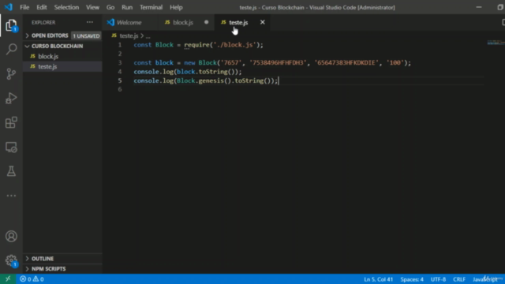Change the UTF-8 file encoding

[438, 279]
